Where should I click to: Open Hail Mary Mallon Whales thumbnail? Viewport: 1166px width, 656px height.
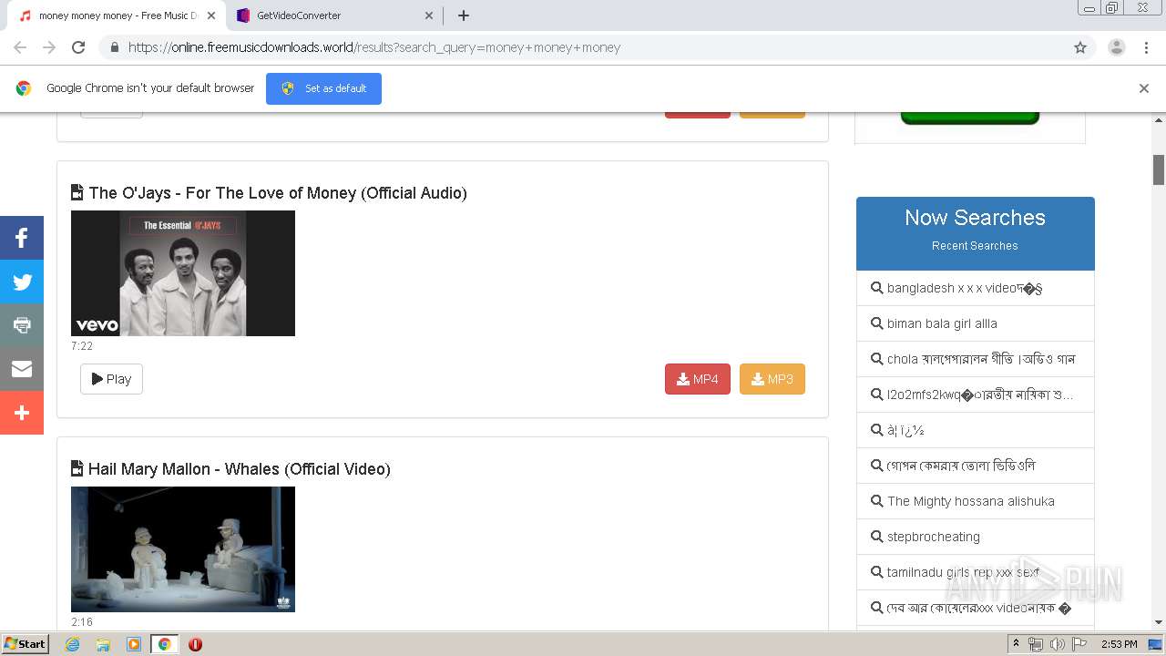(183, 549)
